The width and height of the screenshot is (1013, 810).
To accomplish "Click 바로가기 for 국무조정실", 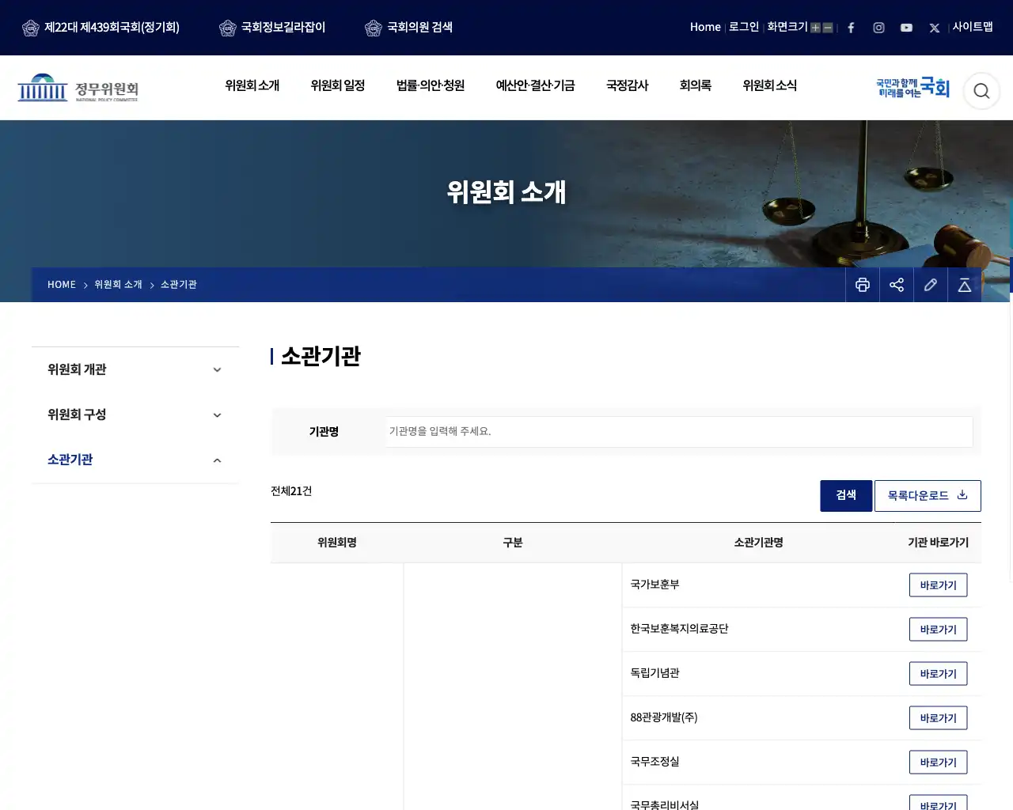I will click(939, 763).
